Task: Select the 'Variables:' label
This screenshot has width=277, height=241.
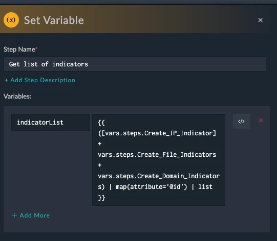Action: click(x=17, y=97)
